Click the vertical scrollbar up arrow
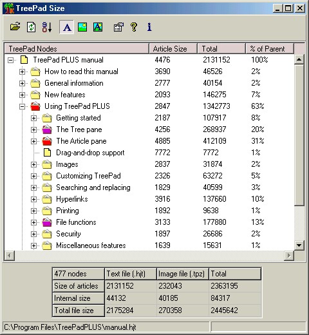Screen dimensions: 309x335 click(x=299, y=59)
